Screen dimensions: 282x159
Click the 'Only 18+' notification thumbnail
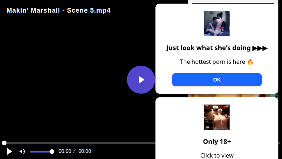[x=217, y=117]
